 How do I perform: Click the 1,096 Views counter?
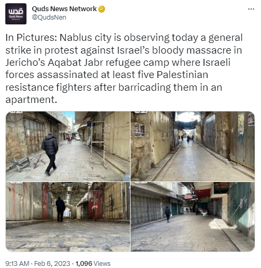tap(93, 263)
